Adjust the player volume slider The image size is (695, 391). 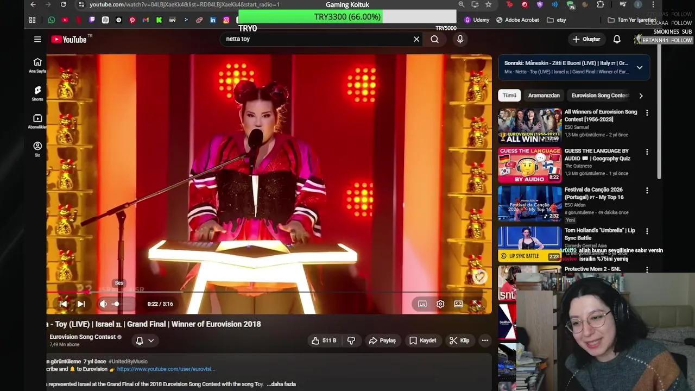(121, 304)
